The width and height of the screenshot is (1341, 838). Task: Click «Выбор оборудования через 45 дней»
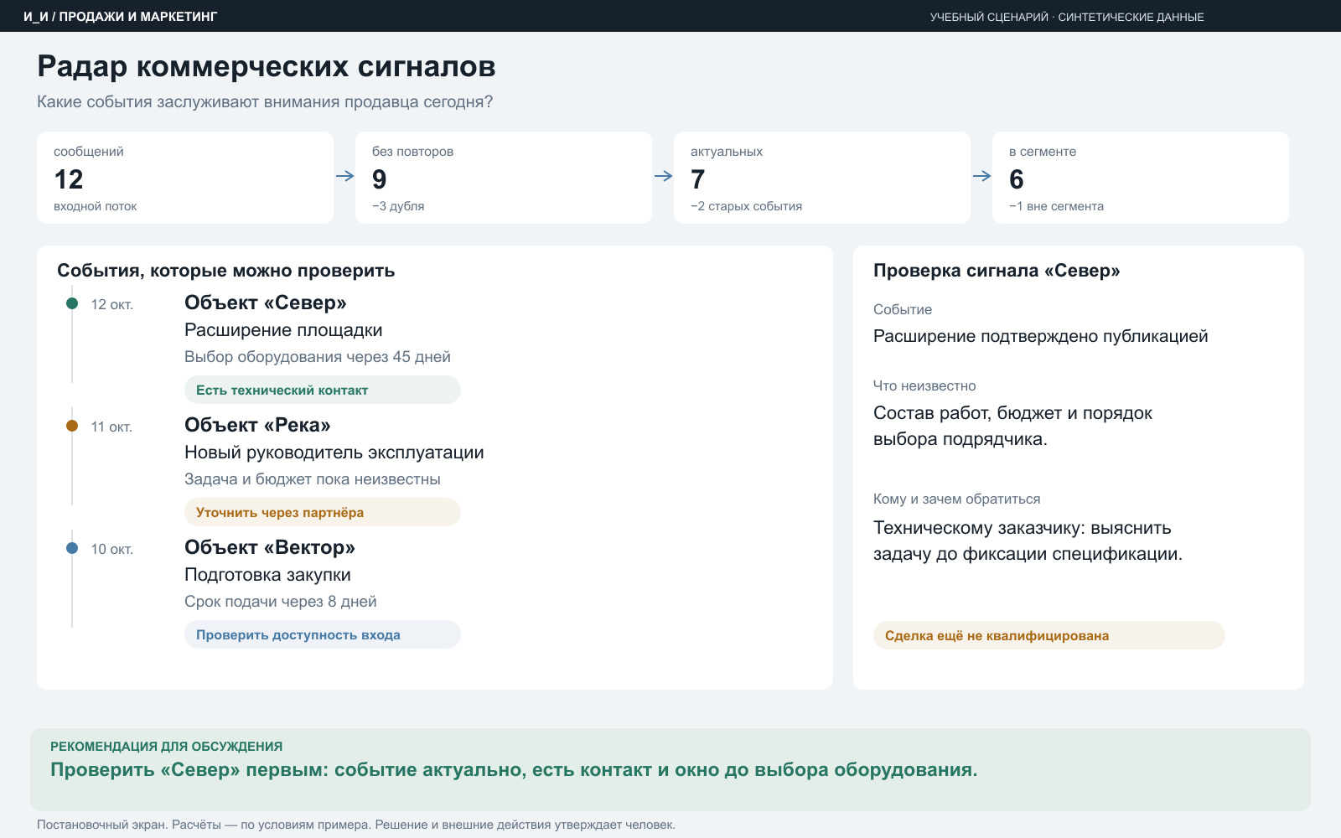(x=318, y=357)
